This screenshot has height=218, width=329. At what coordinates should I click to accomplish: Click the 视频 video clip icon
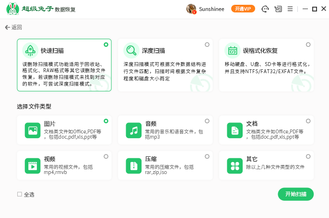(x=33, y=166)
